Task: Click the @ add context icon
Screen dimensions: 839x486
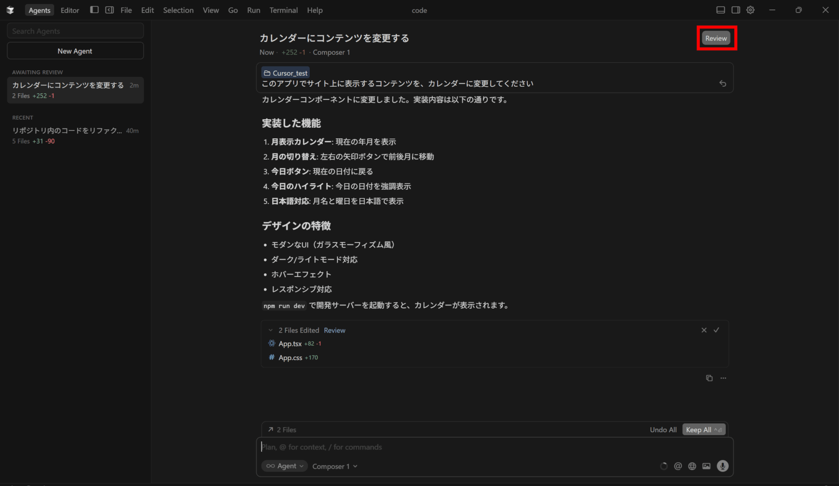Action: point(678,466)
